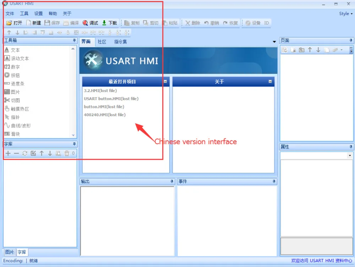Open the 帮助 menu

[53, 13]
